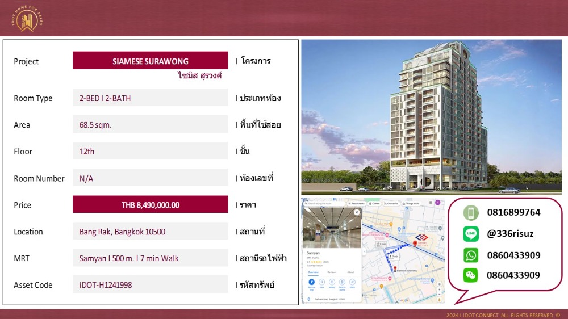Click the LINE ID @336risuz

tap(510, 233)
